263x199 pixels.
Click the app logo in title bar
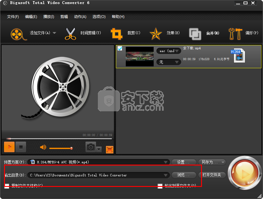pos(5,3)
